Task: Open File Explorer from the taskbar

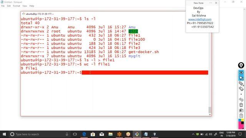Action: [110, 134]
